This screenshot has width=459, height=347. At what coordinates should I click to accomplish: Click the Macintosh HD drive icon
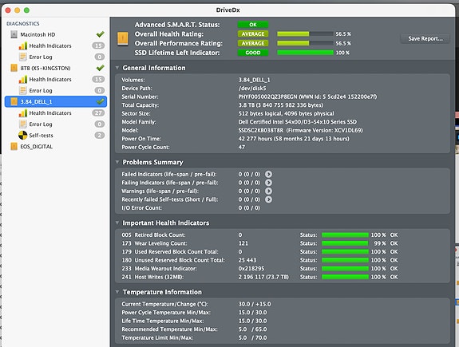(14, 34)
